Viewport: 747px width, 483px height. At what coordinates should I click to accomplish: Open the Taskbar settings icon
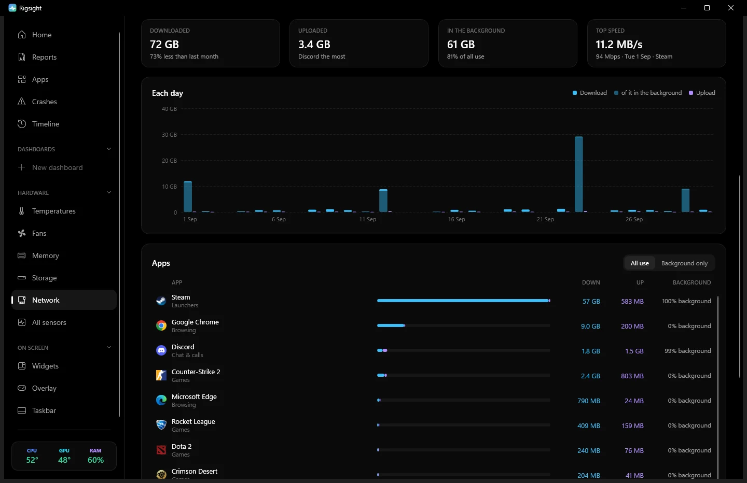pyautogui.click(x=22, y=410)
